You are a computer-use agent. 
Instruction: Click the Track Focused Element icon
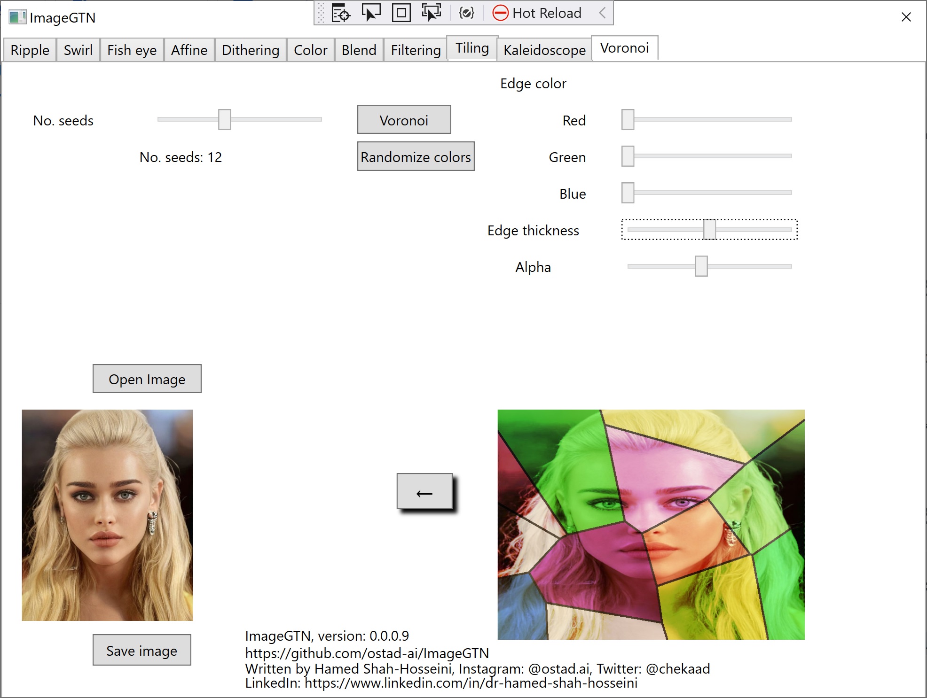coord(431,13)
